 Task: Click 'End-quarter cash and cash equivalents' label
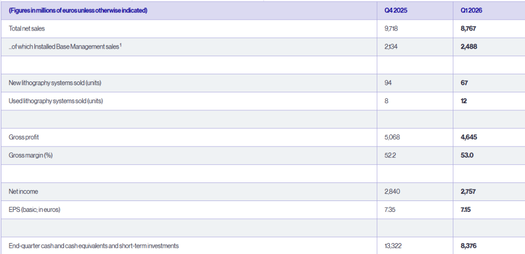[x=94, y=246]
